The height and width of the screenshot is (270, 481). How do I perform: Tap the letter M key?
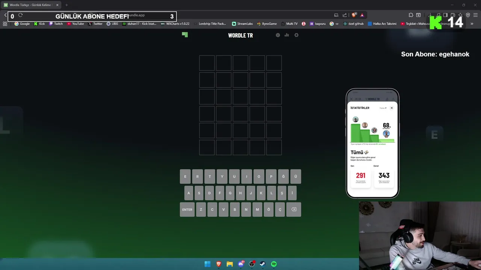point(257,210)
